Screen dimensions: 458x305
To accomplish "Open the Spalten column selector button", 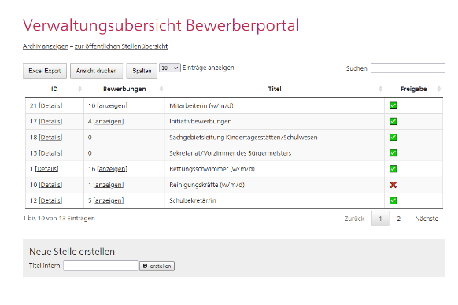I will (142, 71).
